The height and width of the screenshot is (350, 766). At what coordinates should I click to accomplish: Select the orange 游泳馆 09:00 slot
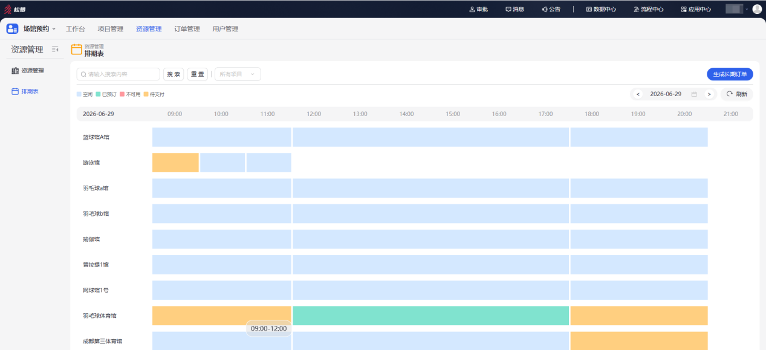175,163
